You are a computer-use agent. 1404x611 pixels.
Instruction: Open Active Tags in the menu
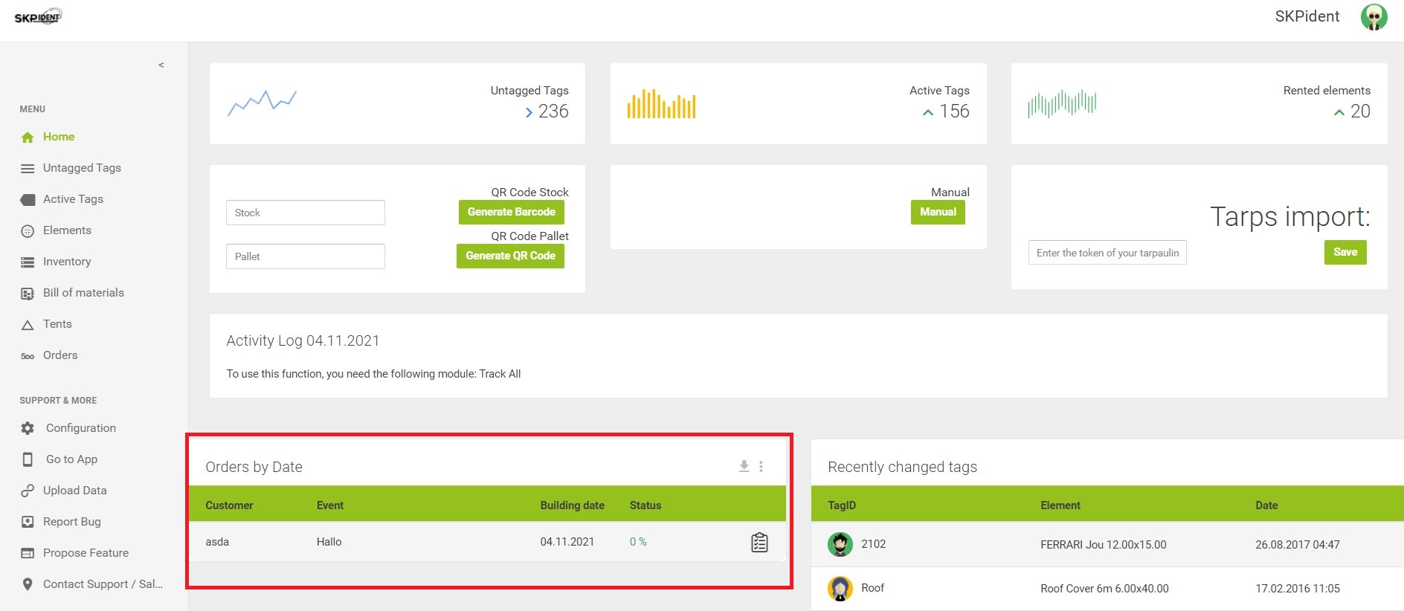pyautogui.click(x=73, y=199)
